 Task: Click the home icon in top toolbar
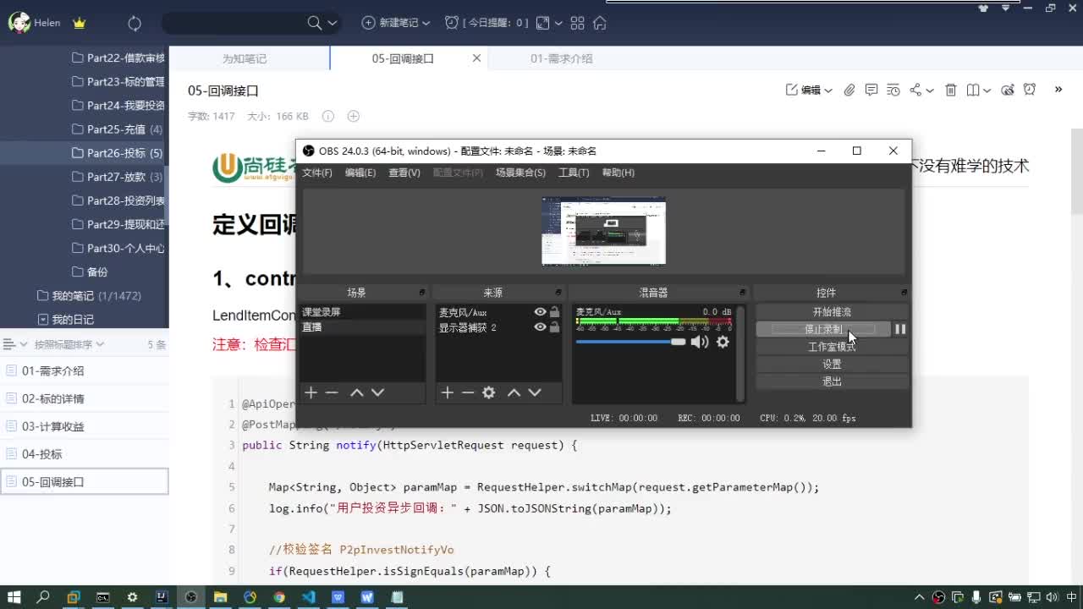(x=600, y=23)
